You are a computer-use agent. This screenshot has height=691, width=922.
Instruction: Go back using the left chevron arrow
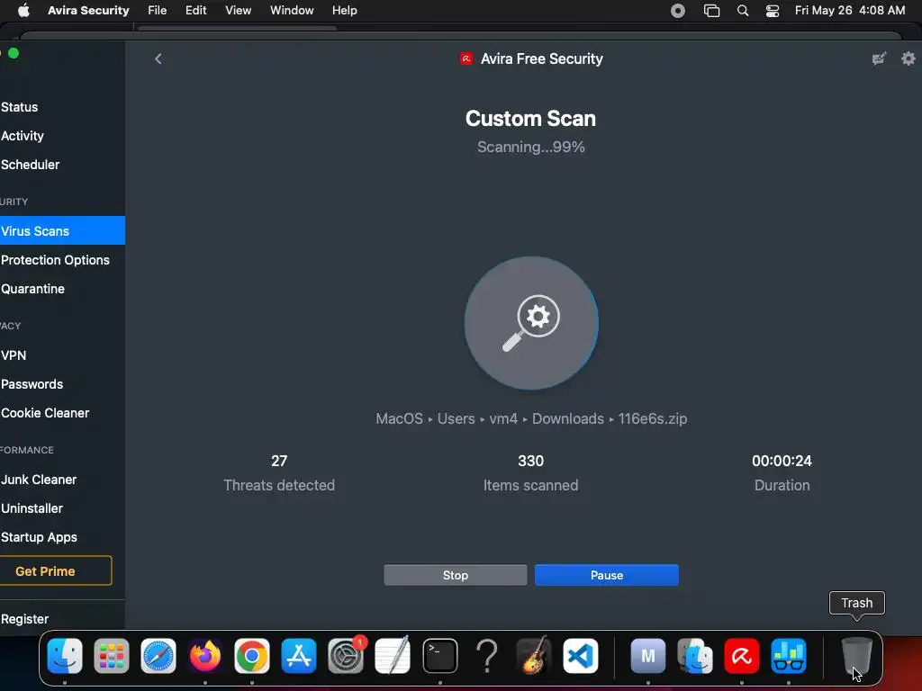pos(158,58)
